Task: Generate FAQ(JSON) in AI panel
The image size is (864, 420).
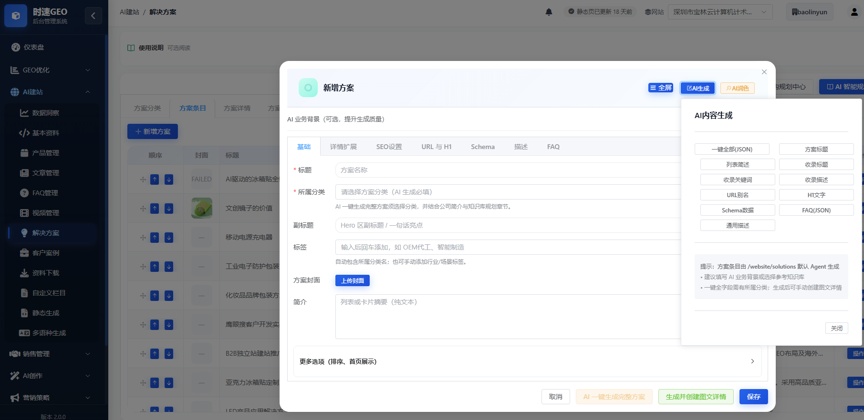Action: [816, 210]
